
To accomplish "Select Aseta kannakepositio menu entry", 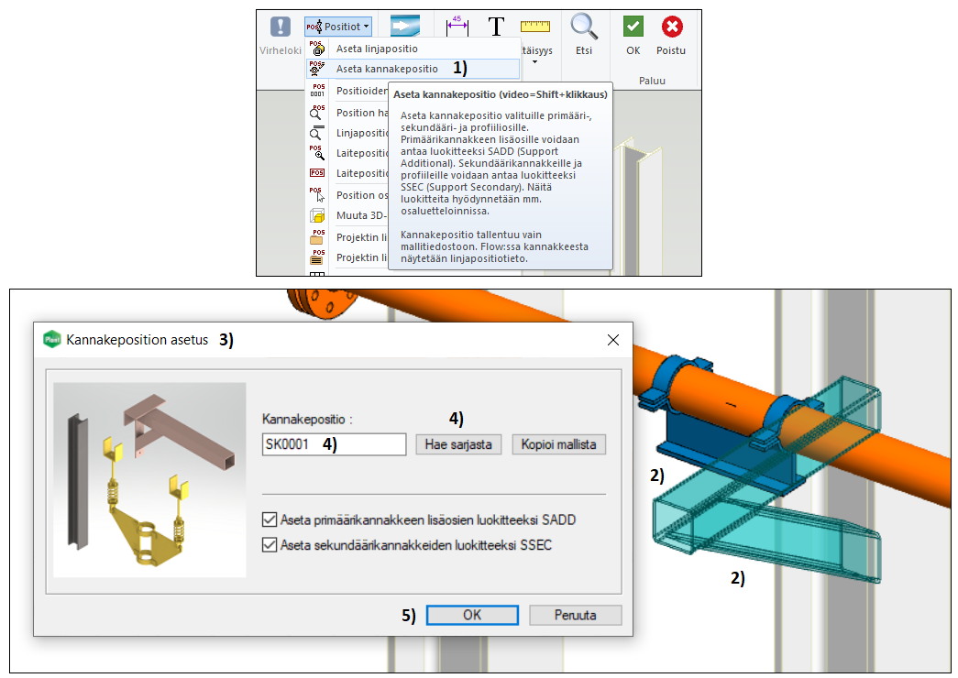I will coord(386,69).
